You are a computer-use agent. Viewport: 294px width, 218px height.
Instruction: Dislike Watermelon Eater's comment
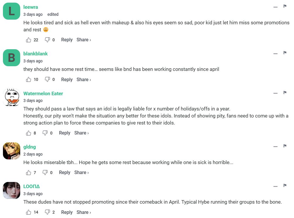[45, 133]
